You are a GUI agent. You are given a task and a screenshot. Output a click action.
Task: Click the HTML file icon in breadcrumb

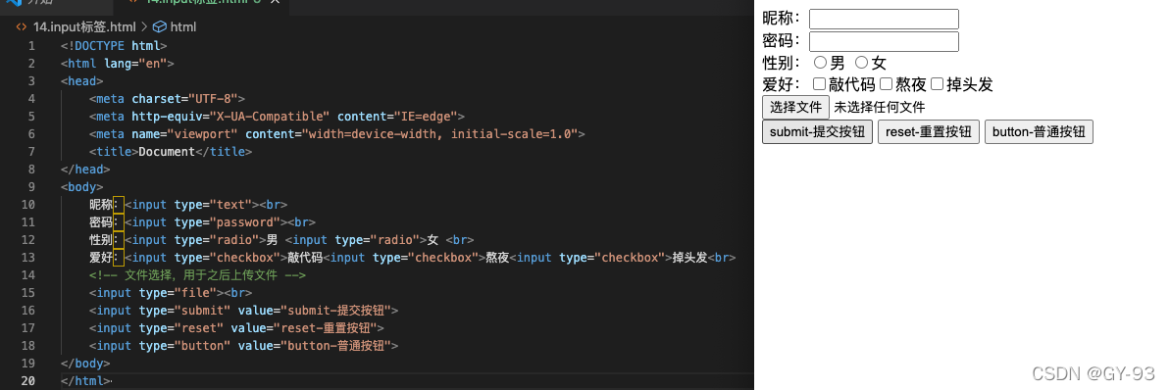21,26
